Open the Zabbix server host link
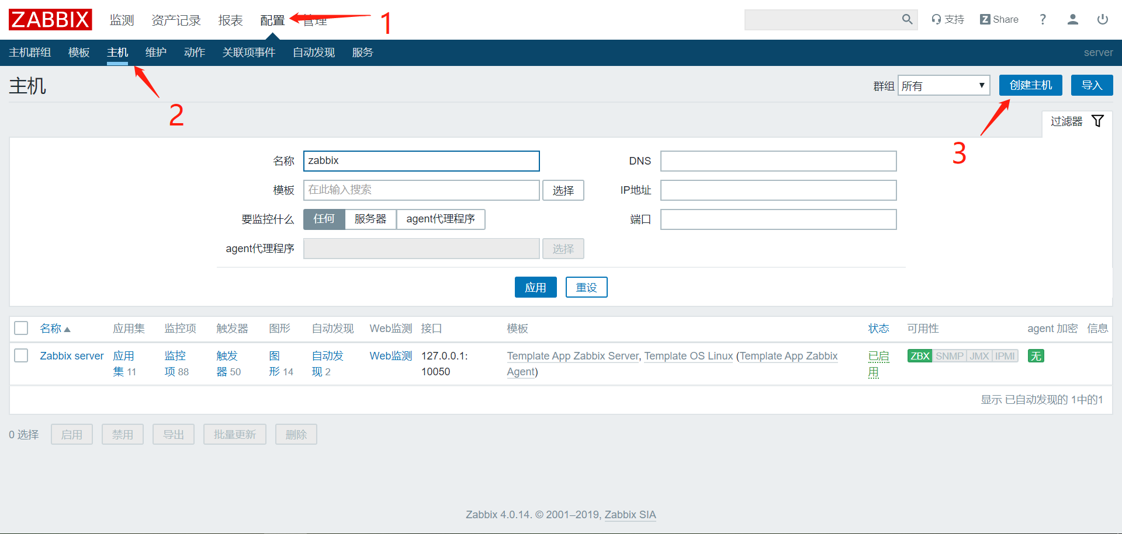 pyautogui.click(x=72, y=356)
